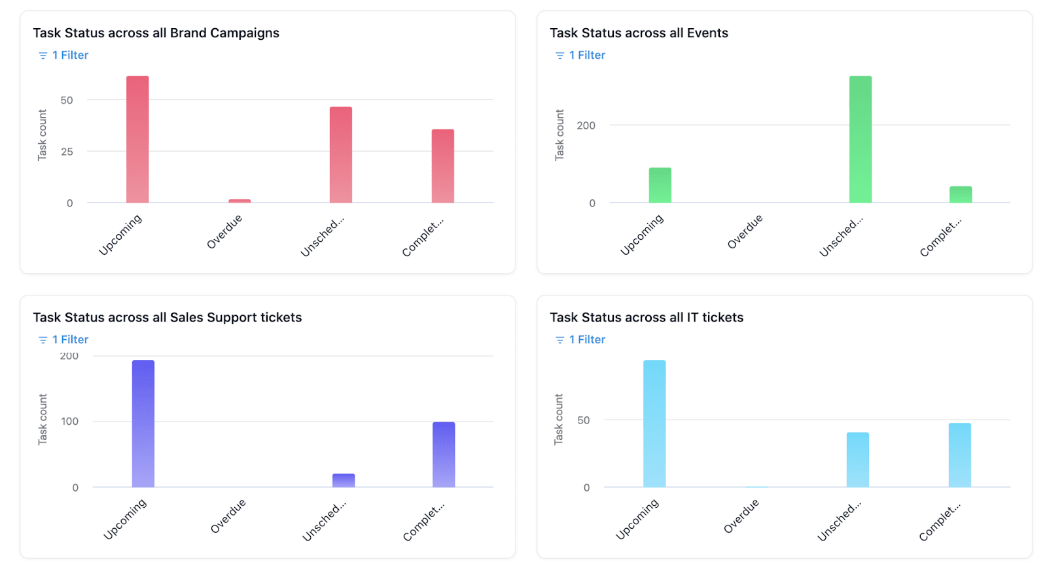1047x566 pixels.
Task: Select the Unscheduled bar in Events chart
Action: 860,137
